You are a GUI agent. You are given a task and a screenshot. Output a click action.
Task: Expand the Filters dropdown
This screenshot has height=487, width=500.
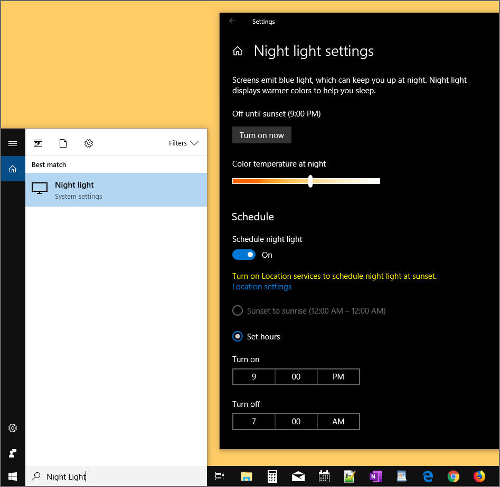(183, 143)
